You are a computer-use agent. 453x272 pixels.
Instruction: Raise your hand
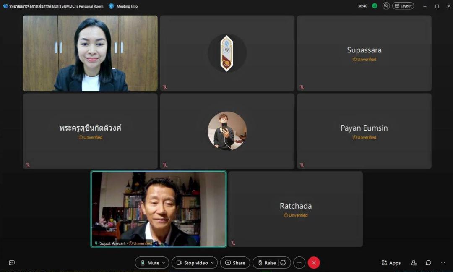tap(267, 263)
